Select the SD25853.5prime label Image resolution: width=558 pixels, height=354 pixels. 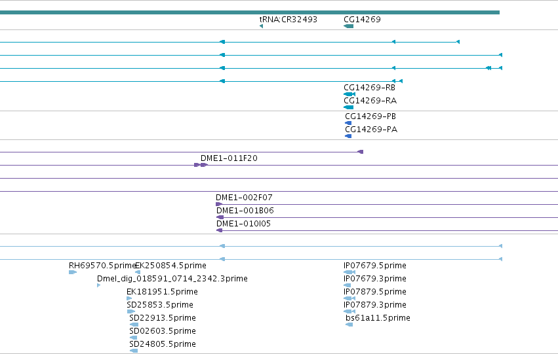click(160, 305)
